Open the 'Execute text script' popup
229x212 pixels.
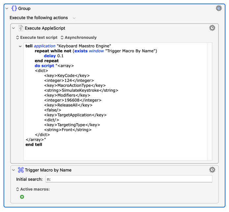click(x=37, y=37)
